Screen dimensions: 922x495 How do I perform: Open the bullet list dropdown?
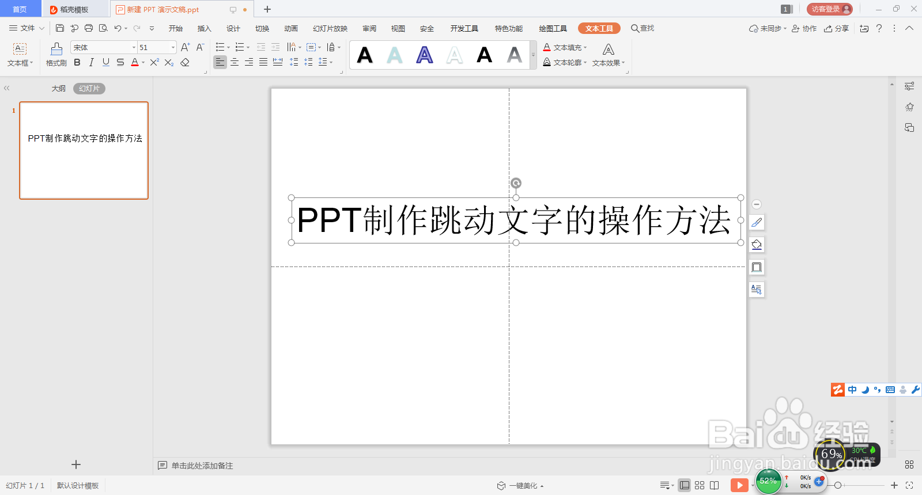(x=229, y=48)
